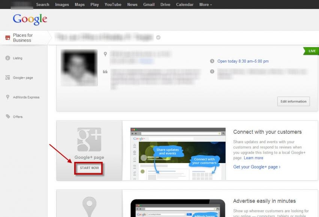Open Gmail from the top bar
The image size is (319, 217).
pyautogui.click(x=149, y=4)
